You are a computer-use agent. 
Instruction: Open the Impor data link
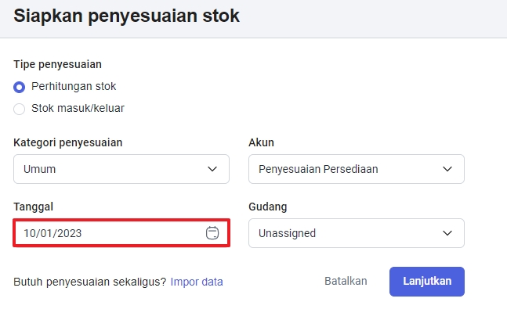[197, 282]
